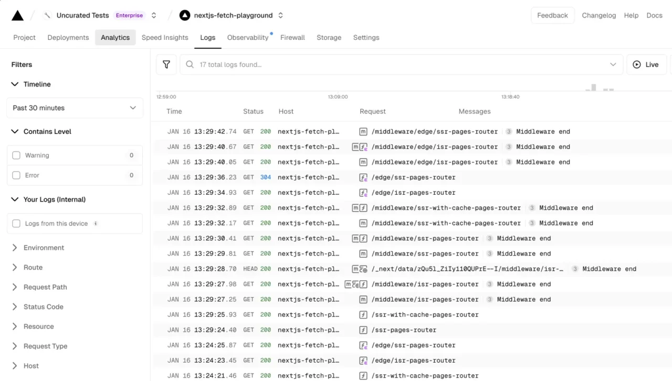Enable the Warning level checkbox

click(x=16, y=155)
